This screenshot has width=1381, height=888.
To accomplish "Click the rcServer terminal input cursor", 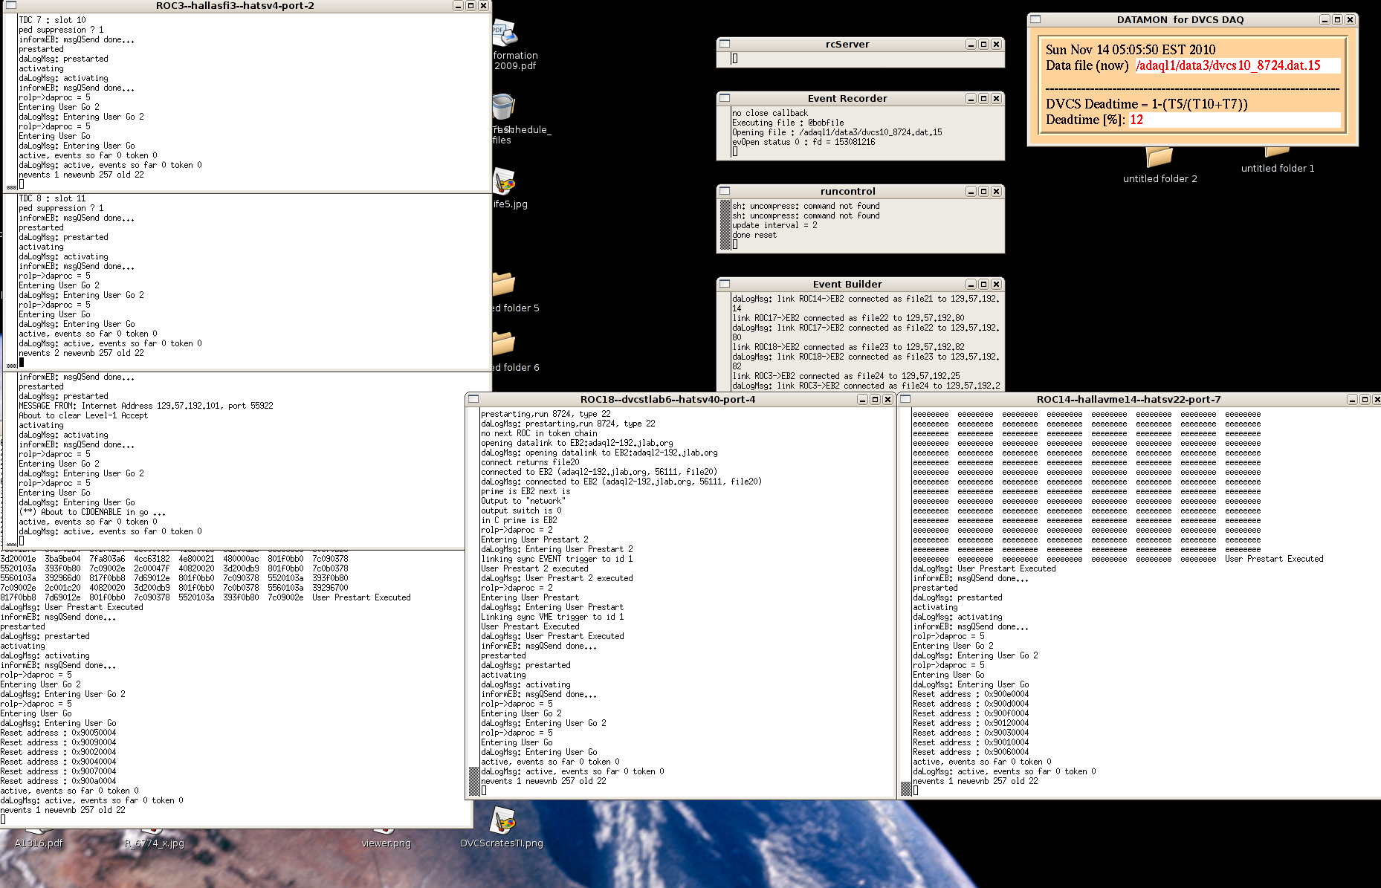I will (735, 58).
